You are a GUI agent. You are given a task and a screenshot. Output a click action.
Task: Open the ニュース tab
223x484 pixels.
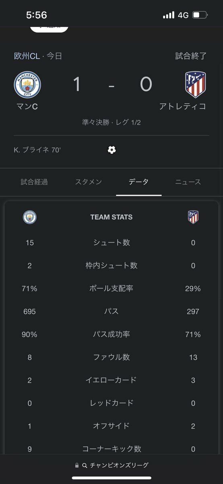pos(188,182)
